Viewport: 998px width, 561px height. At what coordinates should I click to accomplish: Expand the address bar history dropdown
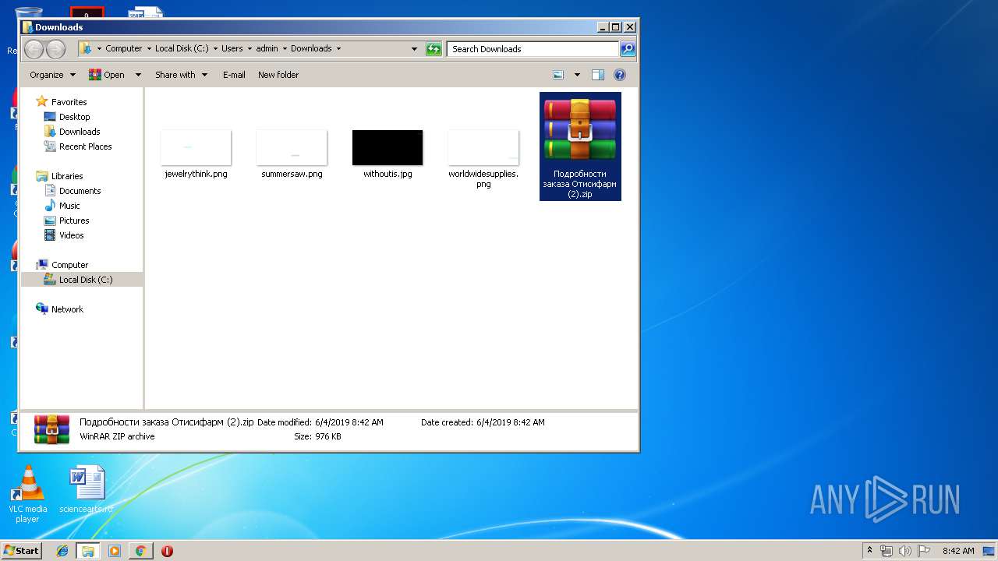point(414,49)
